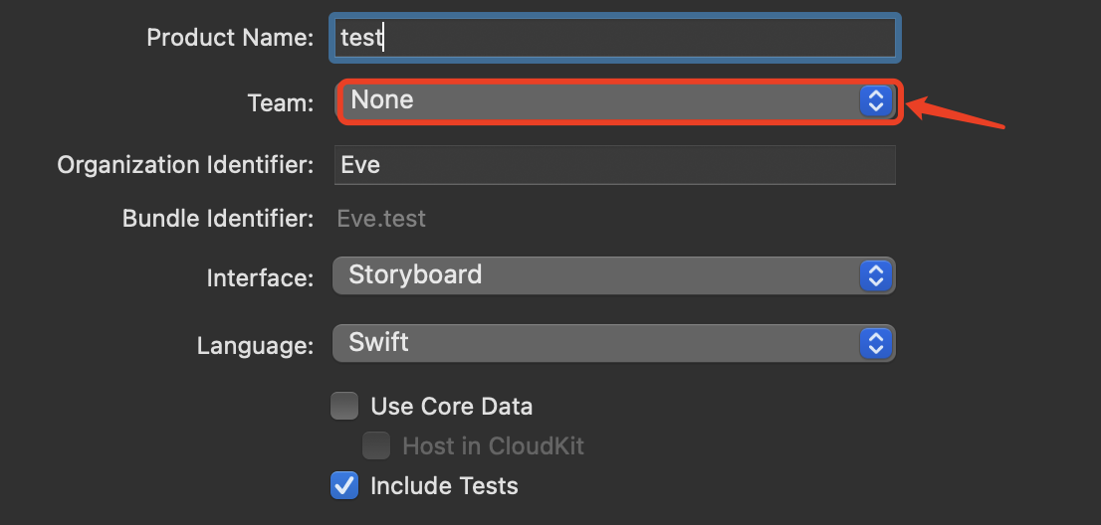This screenshot has width=1101, height=525.
Task: Click the blue chevron arrows on Language selector
Action: click(x=876, y=344)
